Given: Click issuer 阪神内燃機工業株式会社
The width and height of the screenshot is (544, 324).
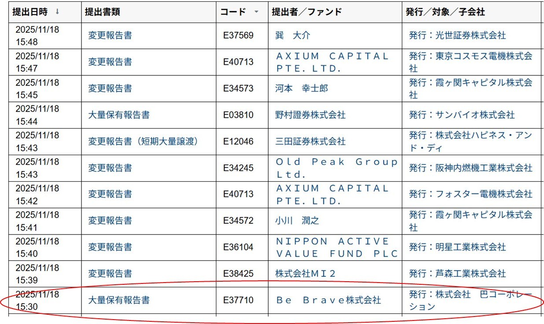Looking at the screenshot, I should pos(470,168).
